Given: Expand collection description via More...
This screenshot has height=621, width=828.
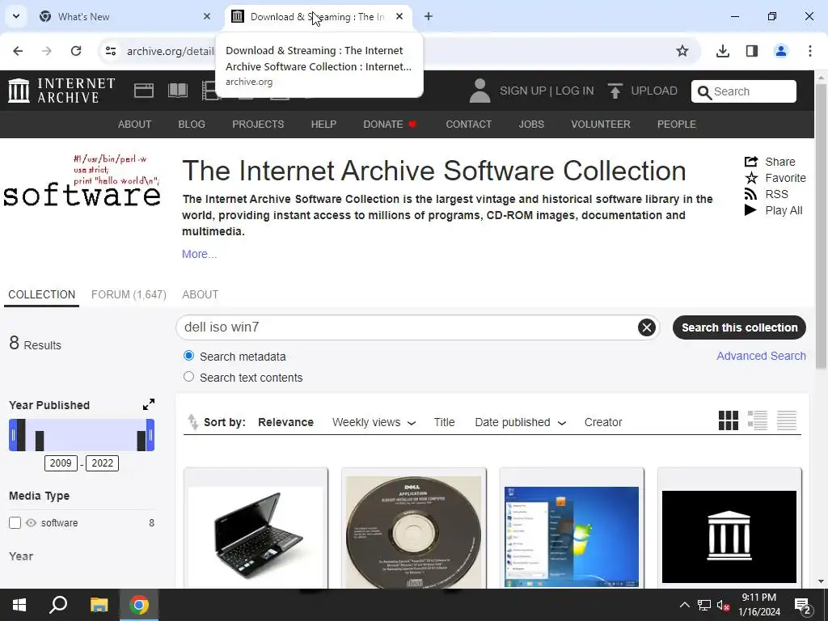Looking at the screenshot, I should tap(199, 254).
